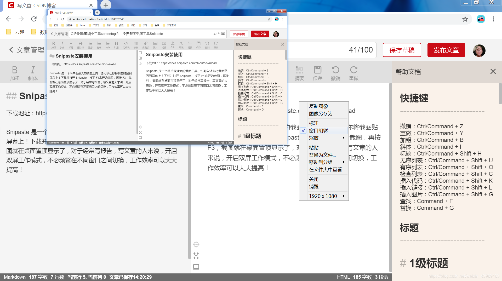Click Summary (摘要) in the large background editor toolbar
Image resolution: width=502 pixels, height=281 pixels.
click(300, 73)
